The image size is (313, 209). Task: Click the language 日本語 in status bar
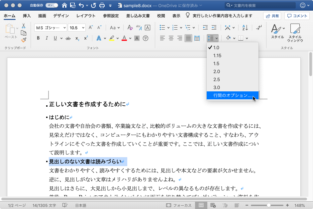pyautogui.click(x=81, y=205)
